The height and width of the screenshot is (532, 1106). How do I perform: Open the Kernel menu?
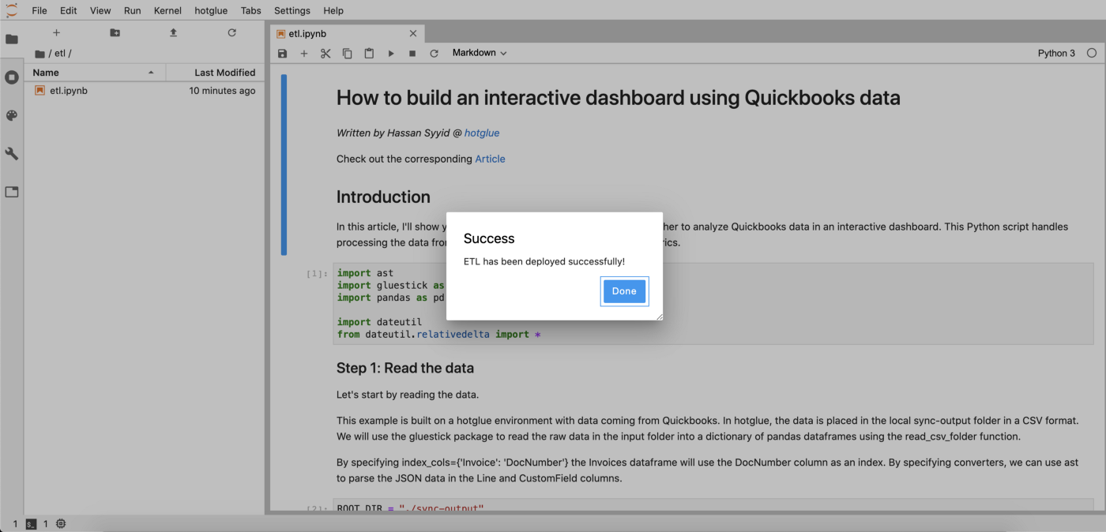(167, 11)
